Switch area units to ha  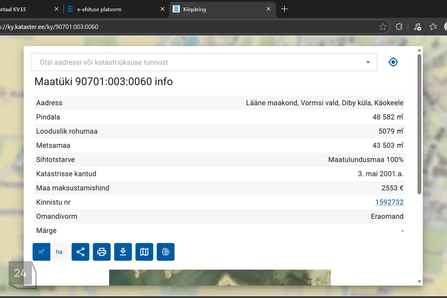[x=59, y=252]
